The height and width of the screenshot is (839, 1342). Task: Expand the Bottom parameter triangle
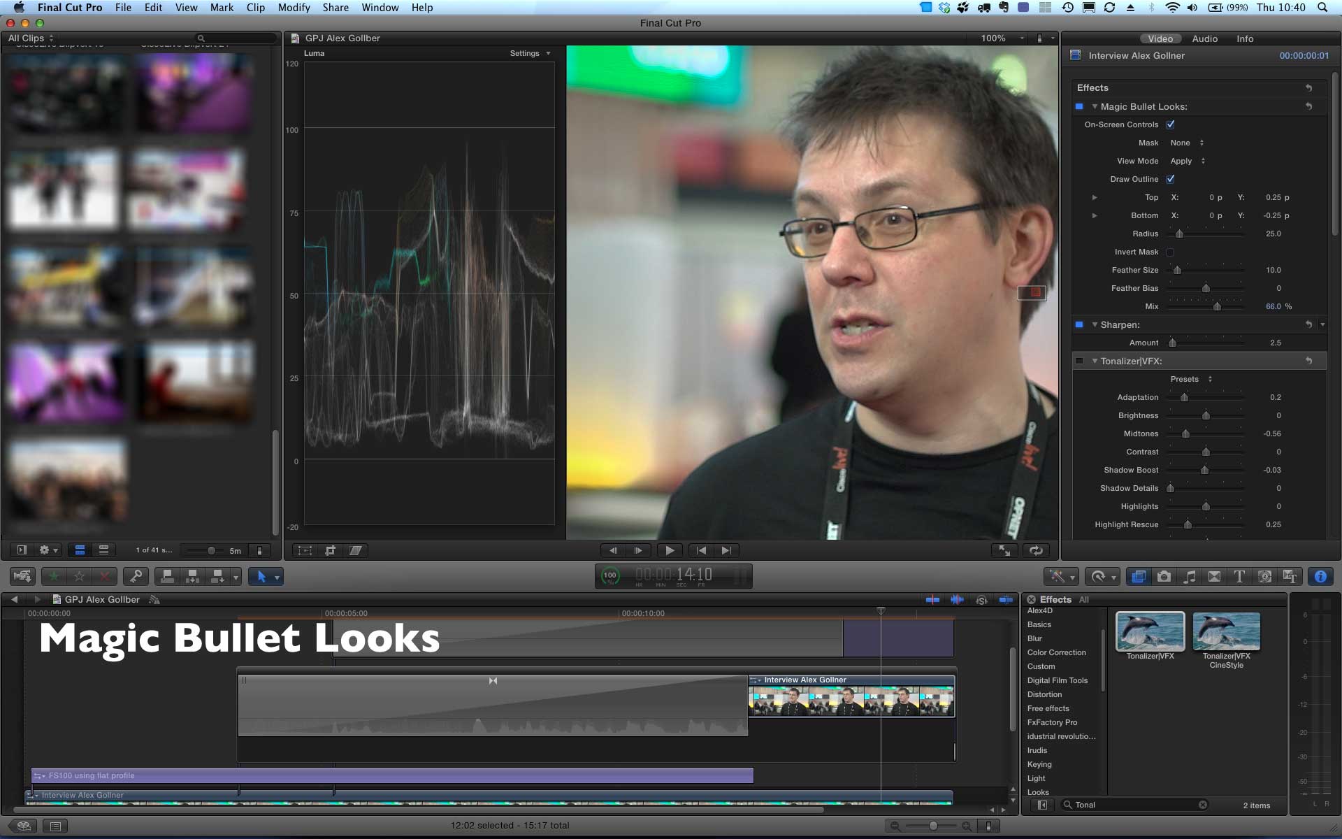coord(1095,216)
